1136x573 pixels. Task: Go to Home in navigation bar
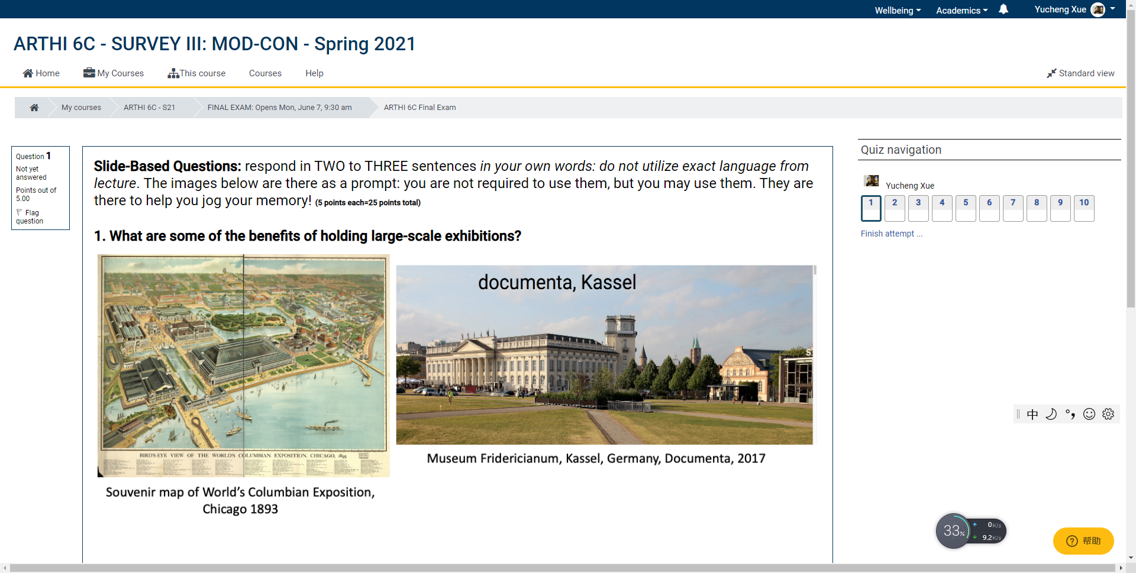[x=41, y=73]
